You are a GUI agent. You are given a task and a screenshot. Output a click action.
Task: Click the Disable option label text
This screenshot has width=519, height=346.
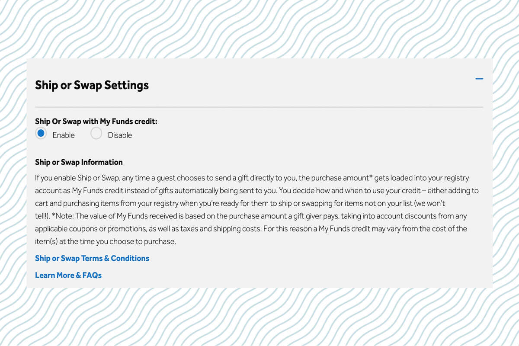tap(120, 135)
